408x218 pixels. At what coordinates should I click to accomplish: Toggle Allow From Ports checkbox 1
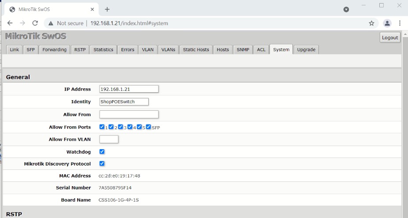pyautogui.click(x=102, y=127)
